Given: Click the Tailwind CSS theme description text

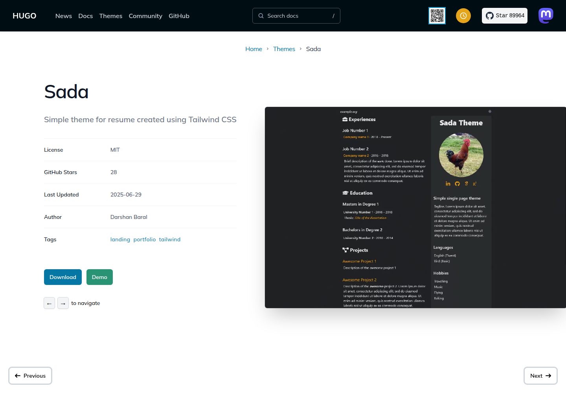Looking at the screenshot, I should pos(140,119).
